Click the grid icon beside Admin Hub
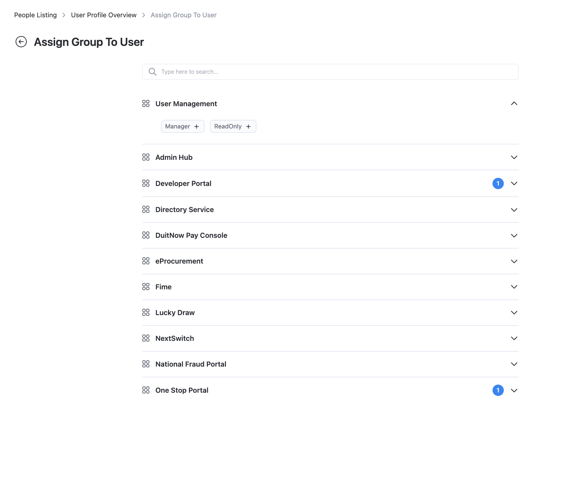 (146, 157)
